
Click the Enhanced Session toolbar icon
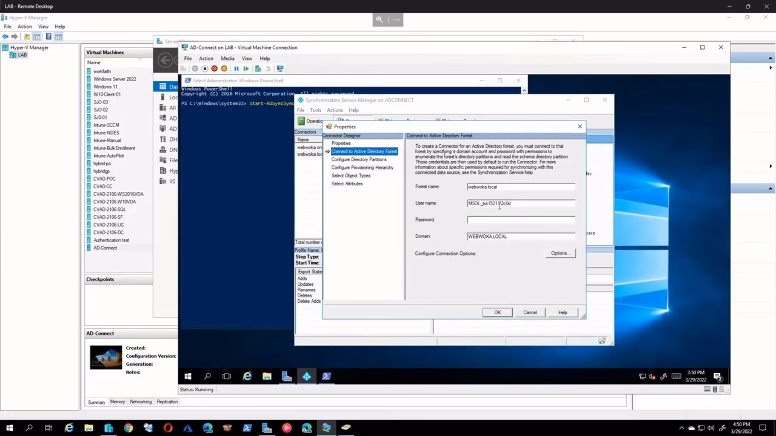(x=280, y=68)
